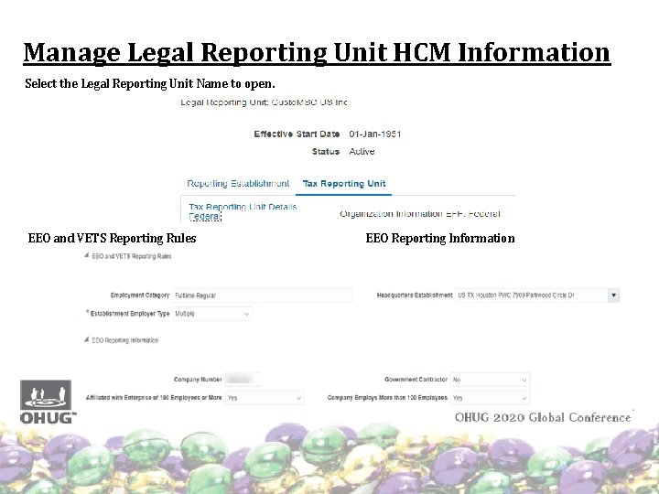Collapse the EEO Reporting Information section

tap(87, 339)
